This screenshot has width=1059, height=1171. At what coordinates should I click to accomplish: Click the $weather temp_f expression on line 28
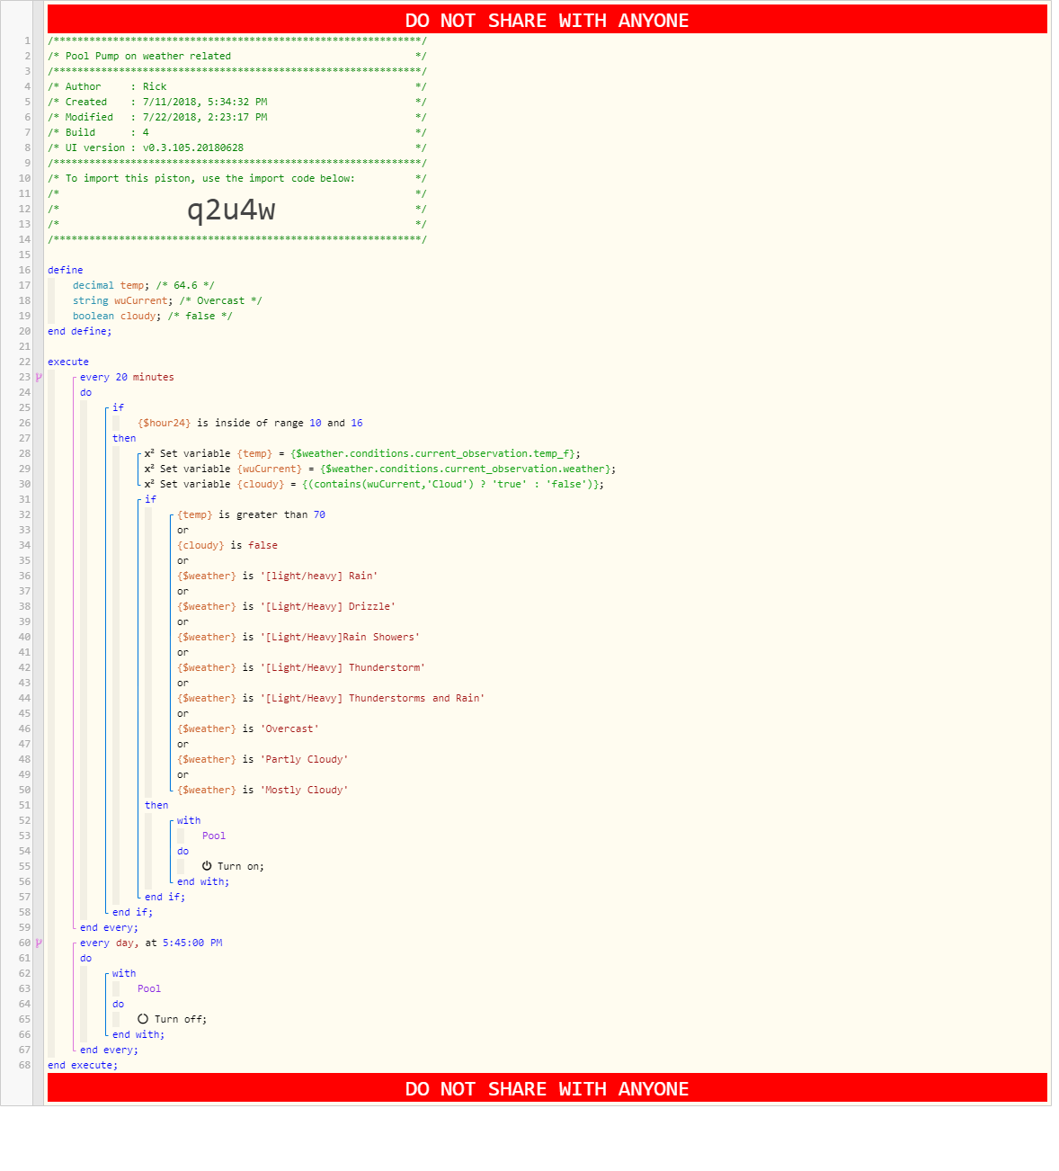pos(435,453)
